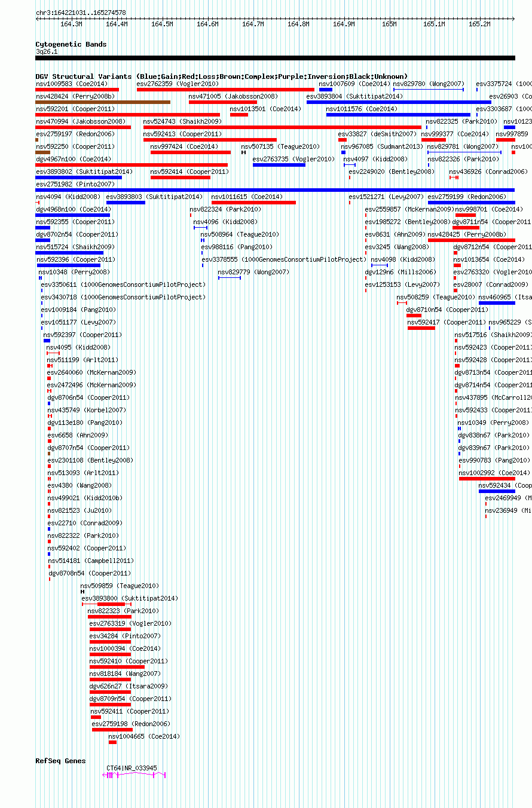Select nsv1051177 (Levy2007) variant
The width and height of the screenshot is (532, 808).
point(78,322)
